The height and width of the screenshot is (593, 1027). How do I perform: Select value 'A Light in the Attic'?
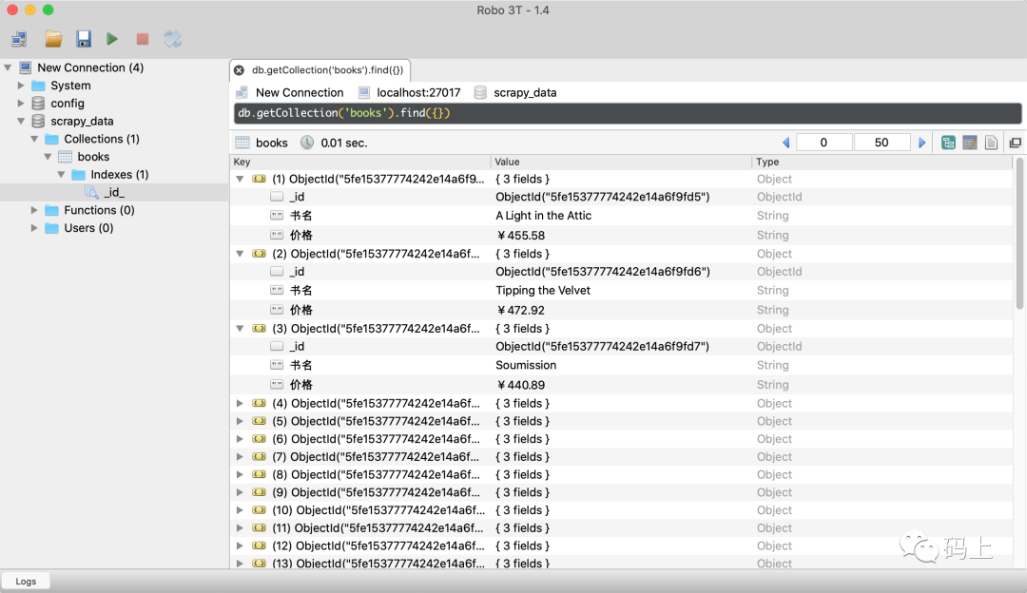point(543,216)
